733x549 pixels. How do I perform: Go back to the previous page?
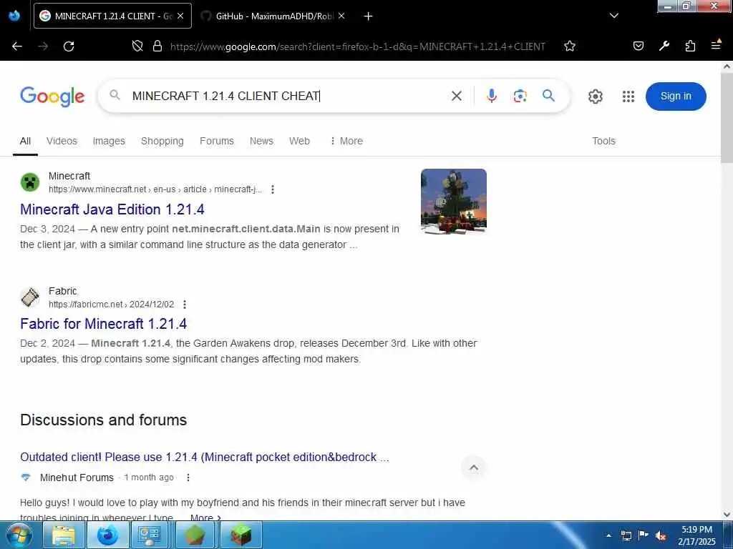tap(17, 46)
